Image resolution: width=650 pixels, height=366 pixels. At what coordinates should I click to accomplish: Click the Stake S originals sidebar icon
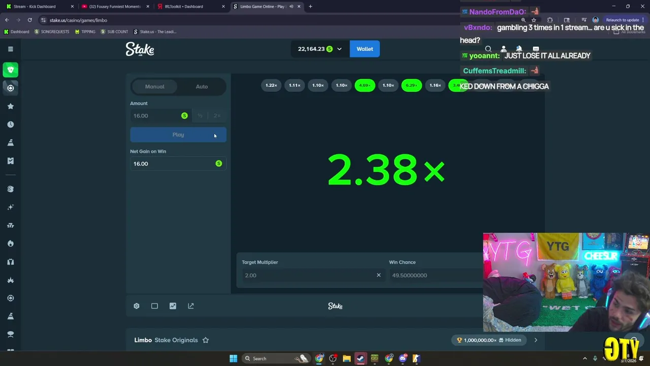[10, 189]
